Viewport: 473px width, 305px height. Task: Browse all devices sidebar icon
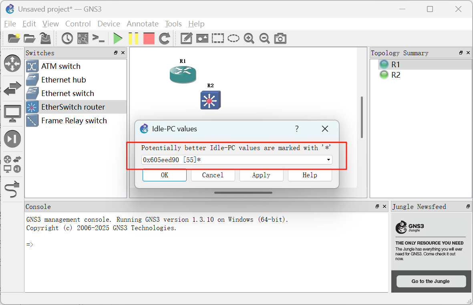click(x=12, y=164)
